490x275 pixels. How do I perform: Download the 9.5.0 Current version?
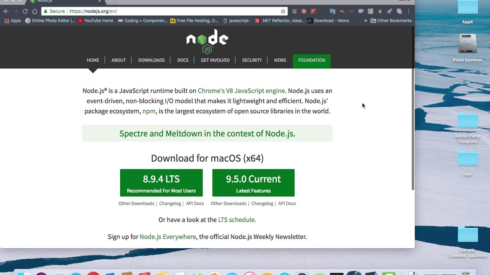[x=253, y=183]
